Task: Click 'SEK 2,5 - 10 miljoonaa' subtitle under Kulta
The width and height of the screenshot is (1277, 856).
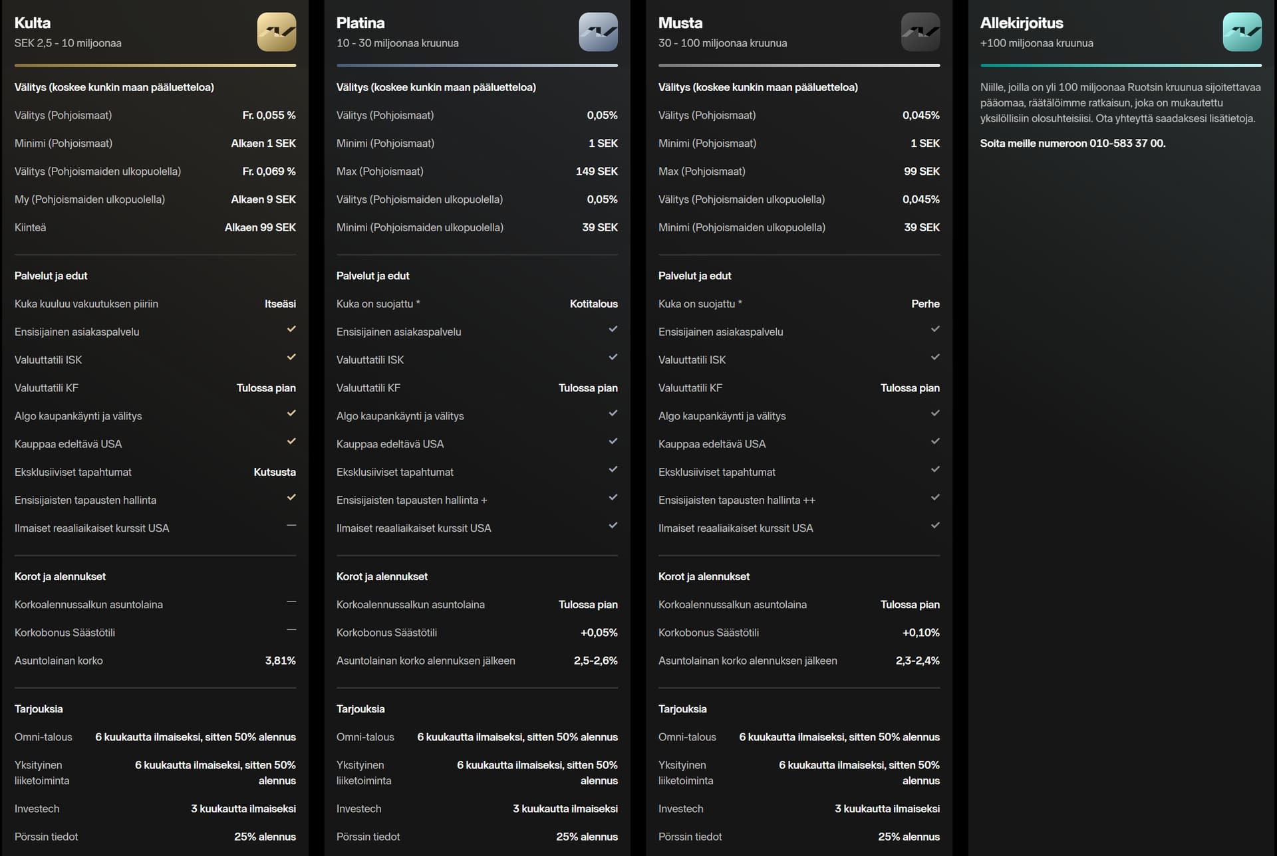Action: click(x=68, y=43)
